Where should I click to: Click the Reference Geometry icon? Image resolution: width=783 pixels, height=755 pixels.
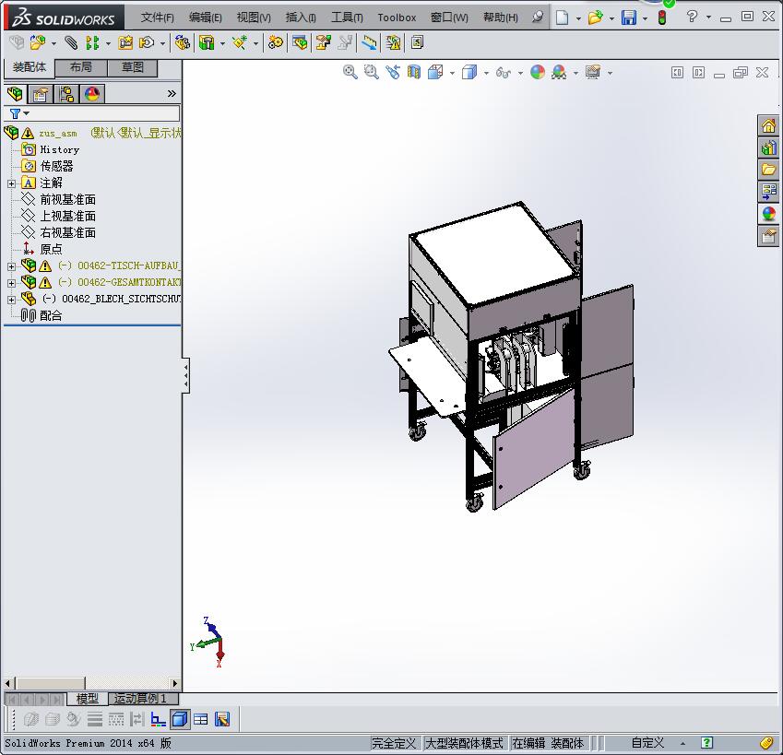[x=240, y=43]
